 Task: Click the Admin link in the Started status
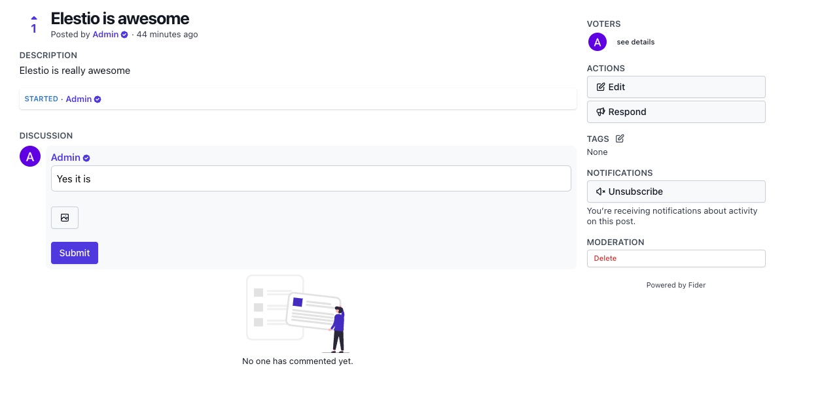click(78, 99)
